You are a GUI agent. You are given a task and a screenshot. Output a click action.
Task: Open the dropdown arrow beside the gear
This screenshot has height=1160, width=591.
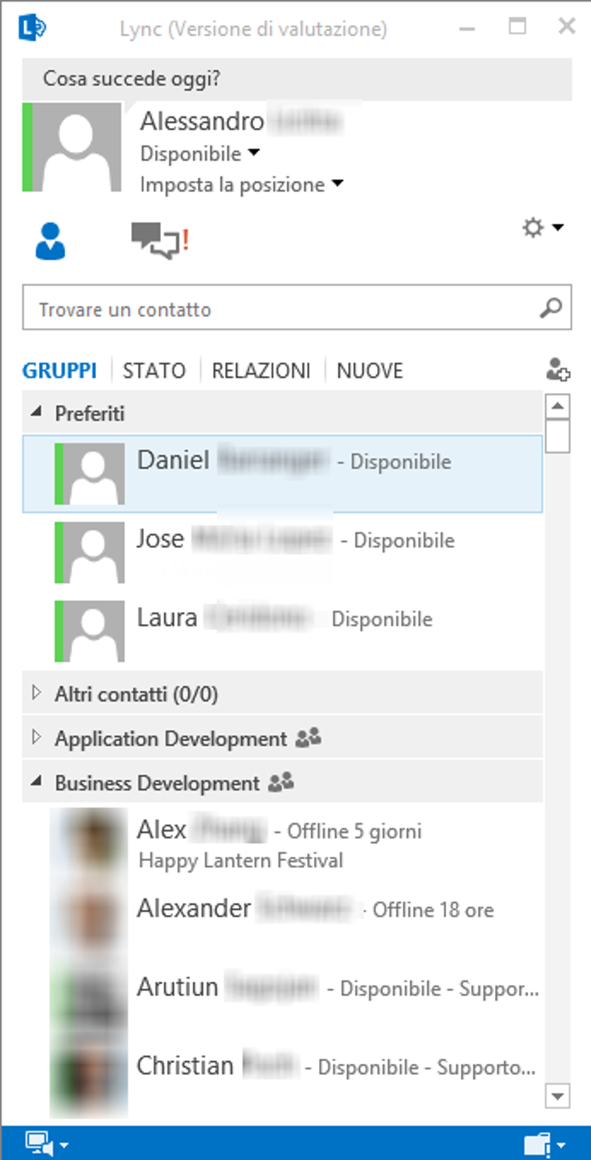tap(557, 227)
